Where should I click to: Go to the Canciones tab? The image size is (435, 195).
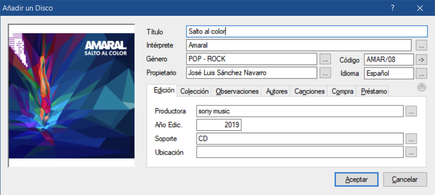(310, 91)
